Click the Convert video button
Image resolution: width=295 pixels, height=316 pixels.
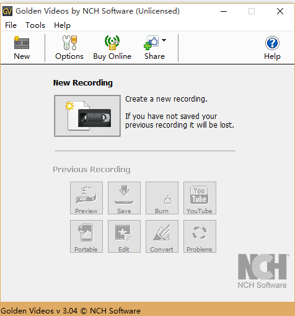(x=162, y=236)
